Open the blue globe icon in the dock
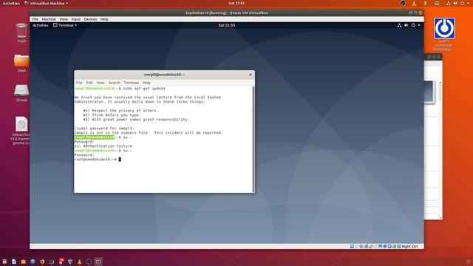Screen dimensions: 473x266 click(x=33, y=262)
